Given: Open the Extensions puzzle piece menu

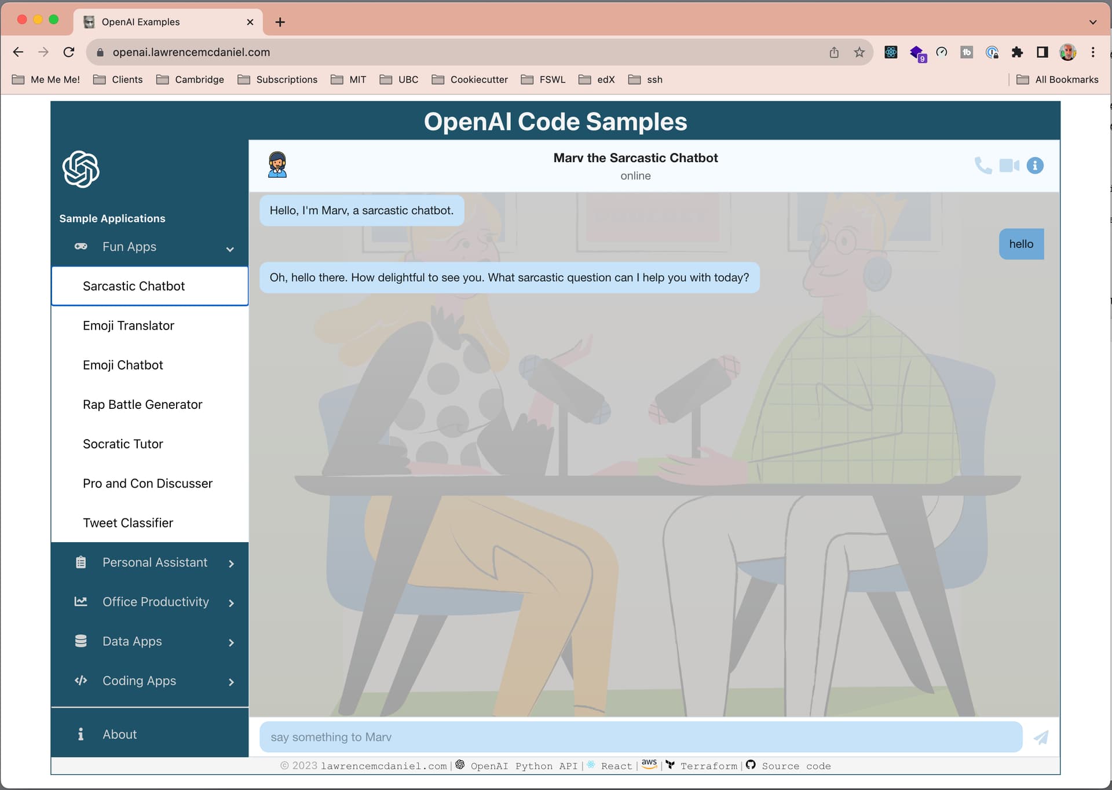Looking at the screenshot, I should tap(1017, 52).
